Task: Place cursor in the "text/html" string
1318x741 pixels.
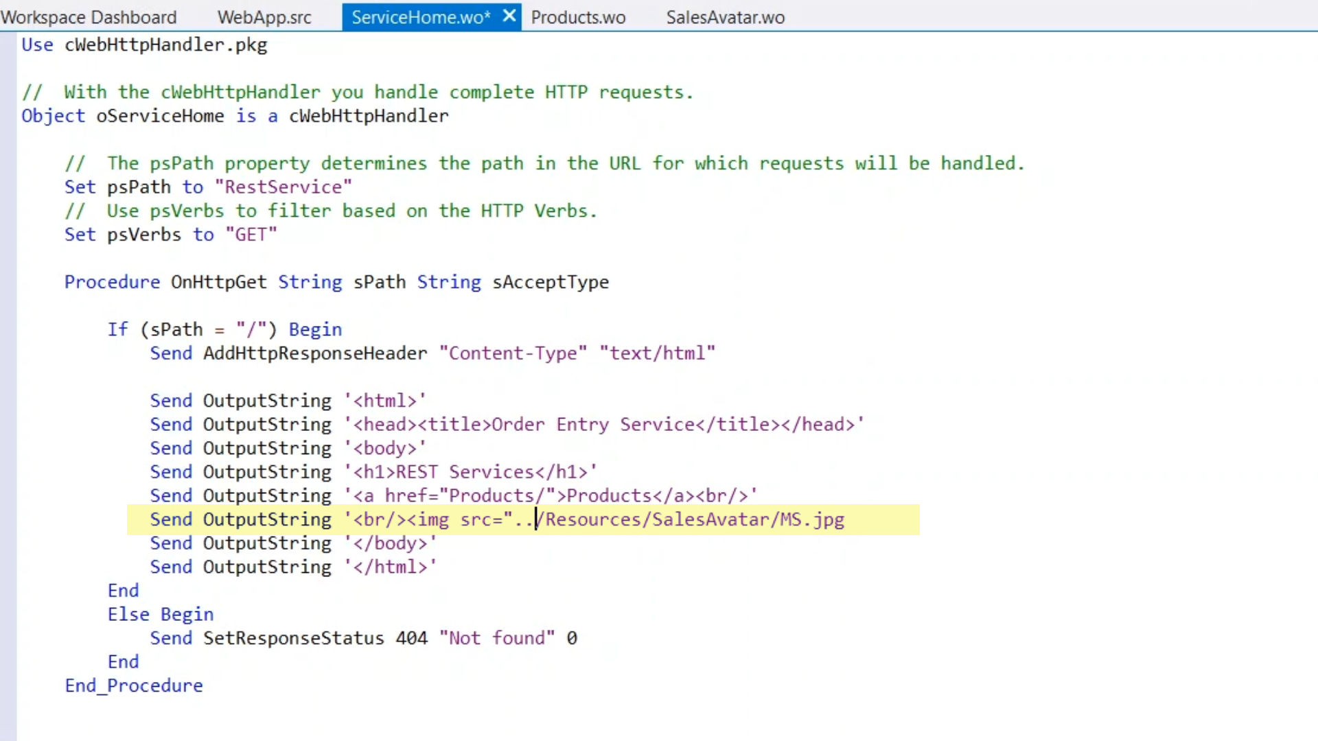Action: pos(657,353)
